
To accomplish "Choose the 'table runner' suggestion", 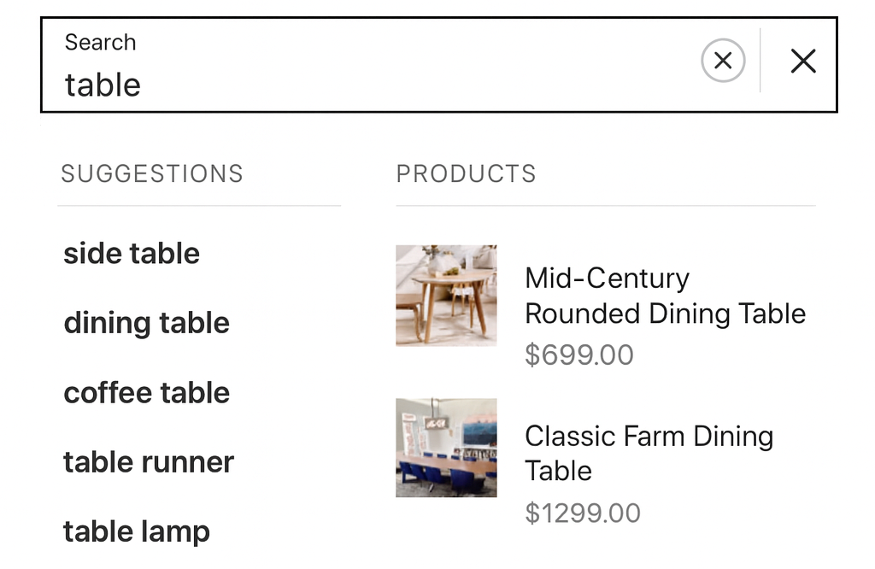I will point(148,462).
